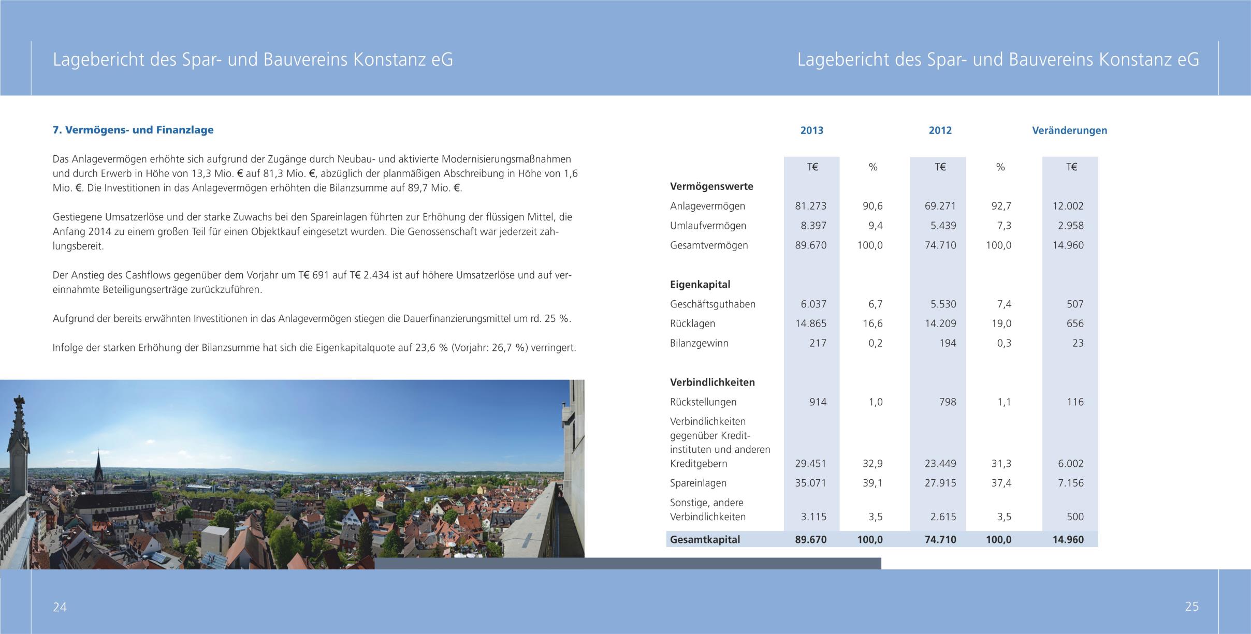Click the Verbindlichkeiten section heading
1251x634 pixels.
point(712,382)
